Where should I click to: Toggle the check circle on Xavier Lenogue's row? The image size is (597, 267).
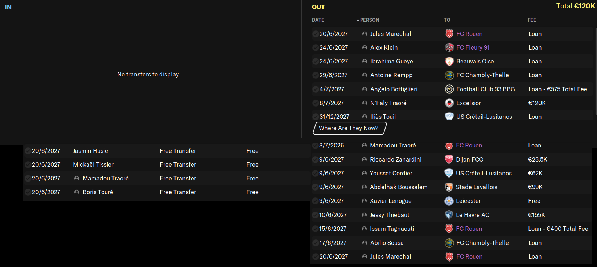coord(315,201)
